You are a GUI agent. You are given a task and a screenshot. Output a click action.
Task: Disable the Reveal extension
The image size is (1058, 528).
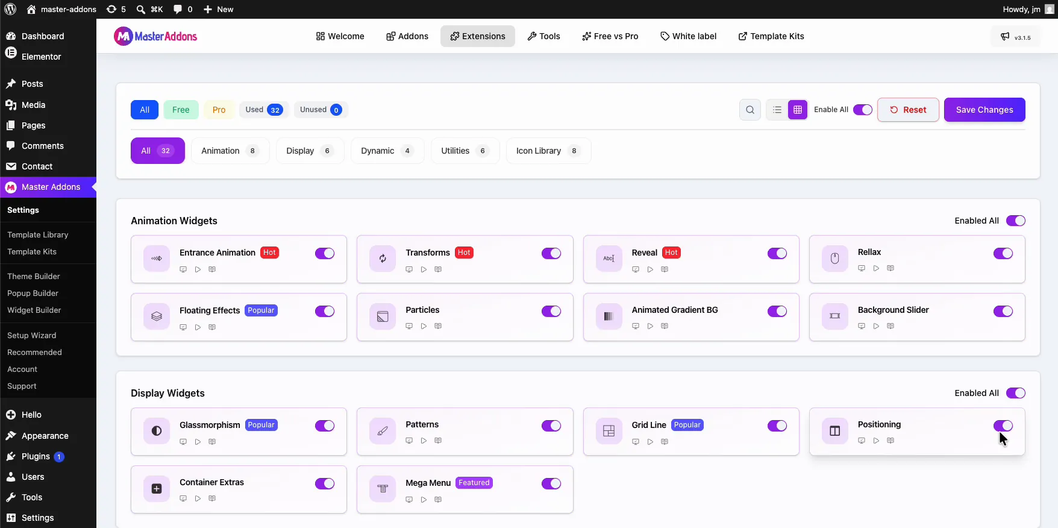tap(777, 253)
